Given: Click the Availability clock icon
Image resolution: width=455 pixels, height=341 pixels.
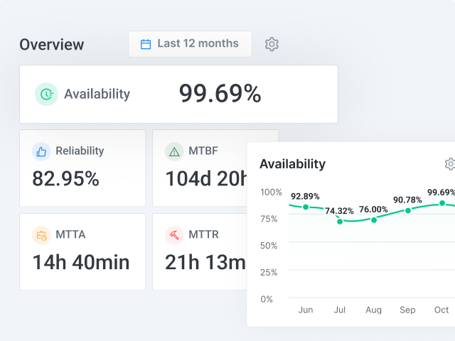Looking at the screenshot, I should 46,94.
